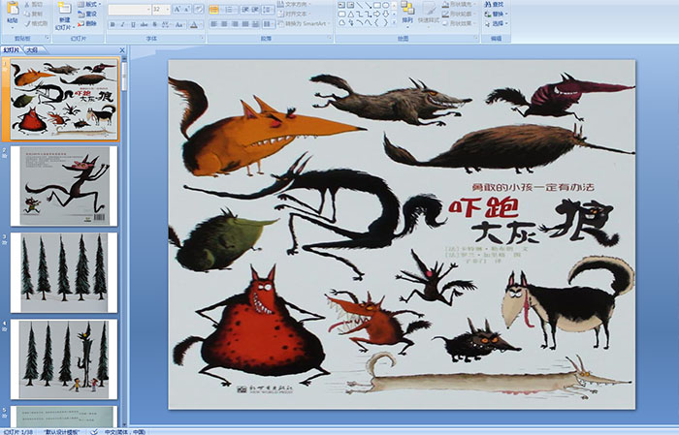Screen dimensions: 679x435
Task: Click the Delete slide (删除) command
Action: [87, 23]
